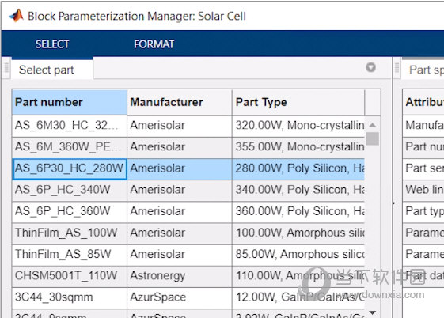Open the SELECT toolstrip tab

(52, 44)
